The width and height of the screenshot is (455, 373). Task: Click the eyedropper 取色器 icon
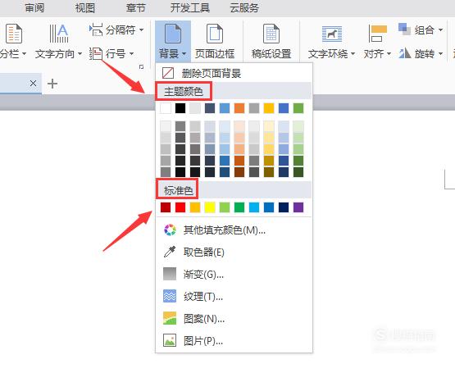[170, 252]
